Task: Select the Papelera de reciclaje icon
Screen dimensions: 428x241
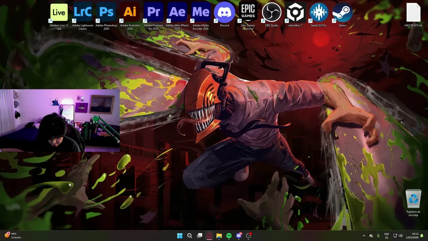Action: click(x=413, y=203)
